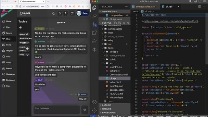Expand the OUTLINE panel
The image size is (208, 117).
114,105
